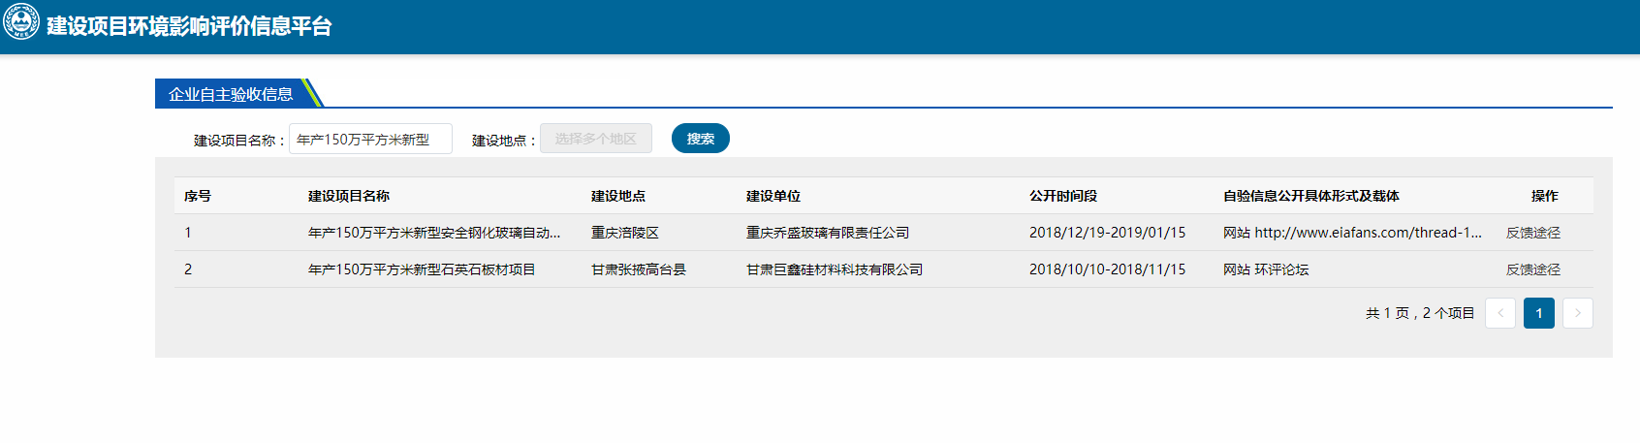Viewport: 1640px width, 443px height.
Task: Open the 选择多个地区 location dropdown
Action: click(x=596, y=139)
